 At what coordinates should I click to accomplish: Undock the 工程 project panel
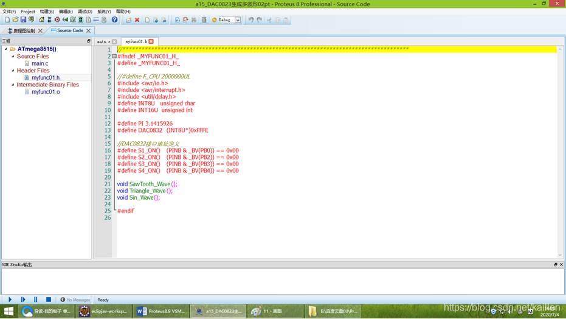[x=88, y=41]
